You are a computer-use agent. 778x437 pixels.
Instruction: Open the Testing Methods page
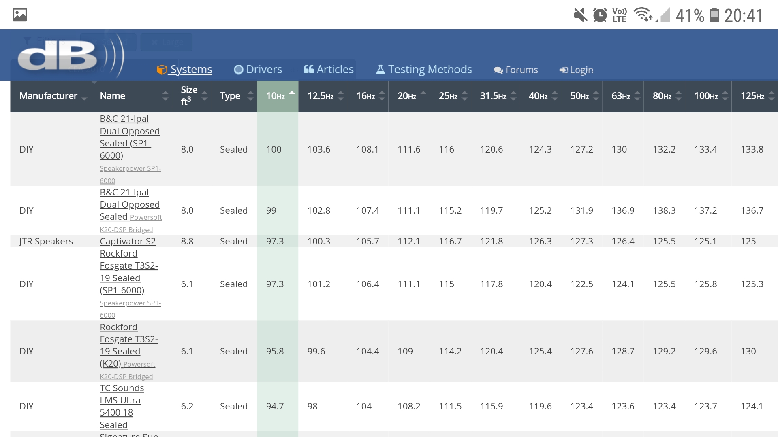[x=424, y=70]
